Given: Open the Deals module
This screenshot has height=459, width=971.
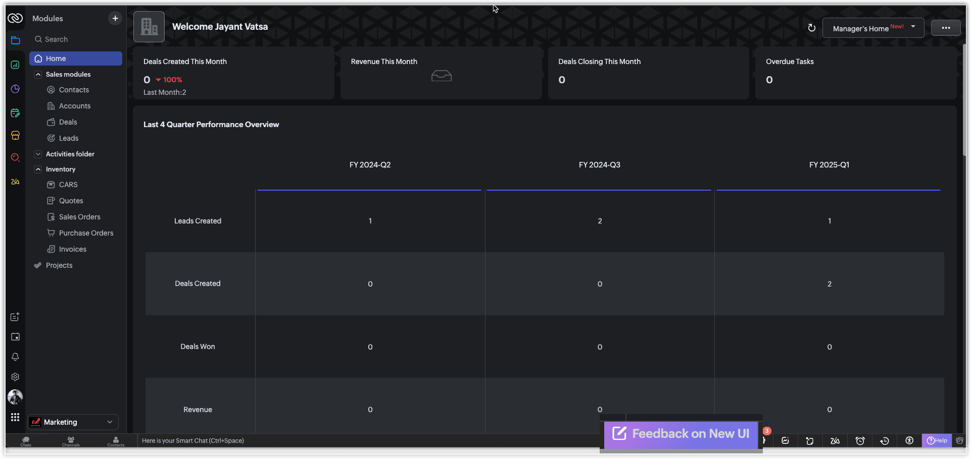Looking at the screenshot, I should [x=68, y=122].
